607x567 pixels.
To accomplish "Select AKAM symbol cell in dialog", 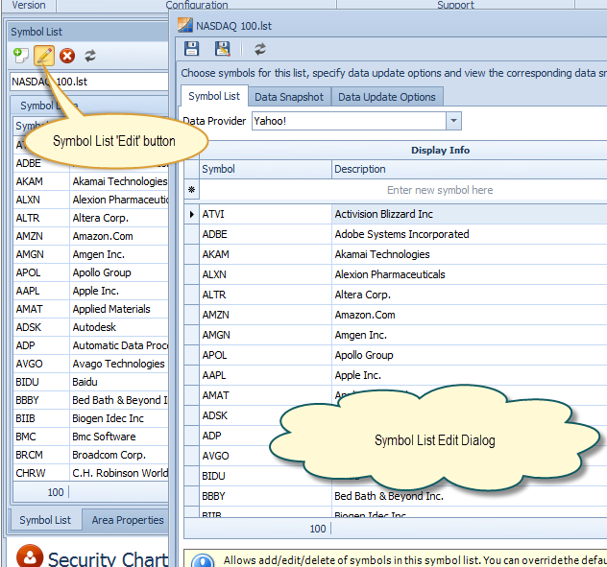I will pyautogui.click(x=265, y=254).
